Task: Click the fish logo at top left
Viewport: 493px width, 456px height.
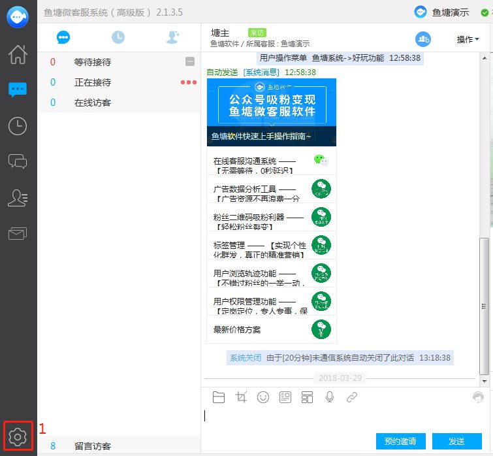Action: [x=18, y=16]
